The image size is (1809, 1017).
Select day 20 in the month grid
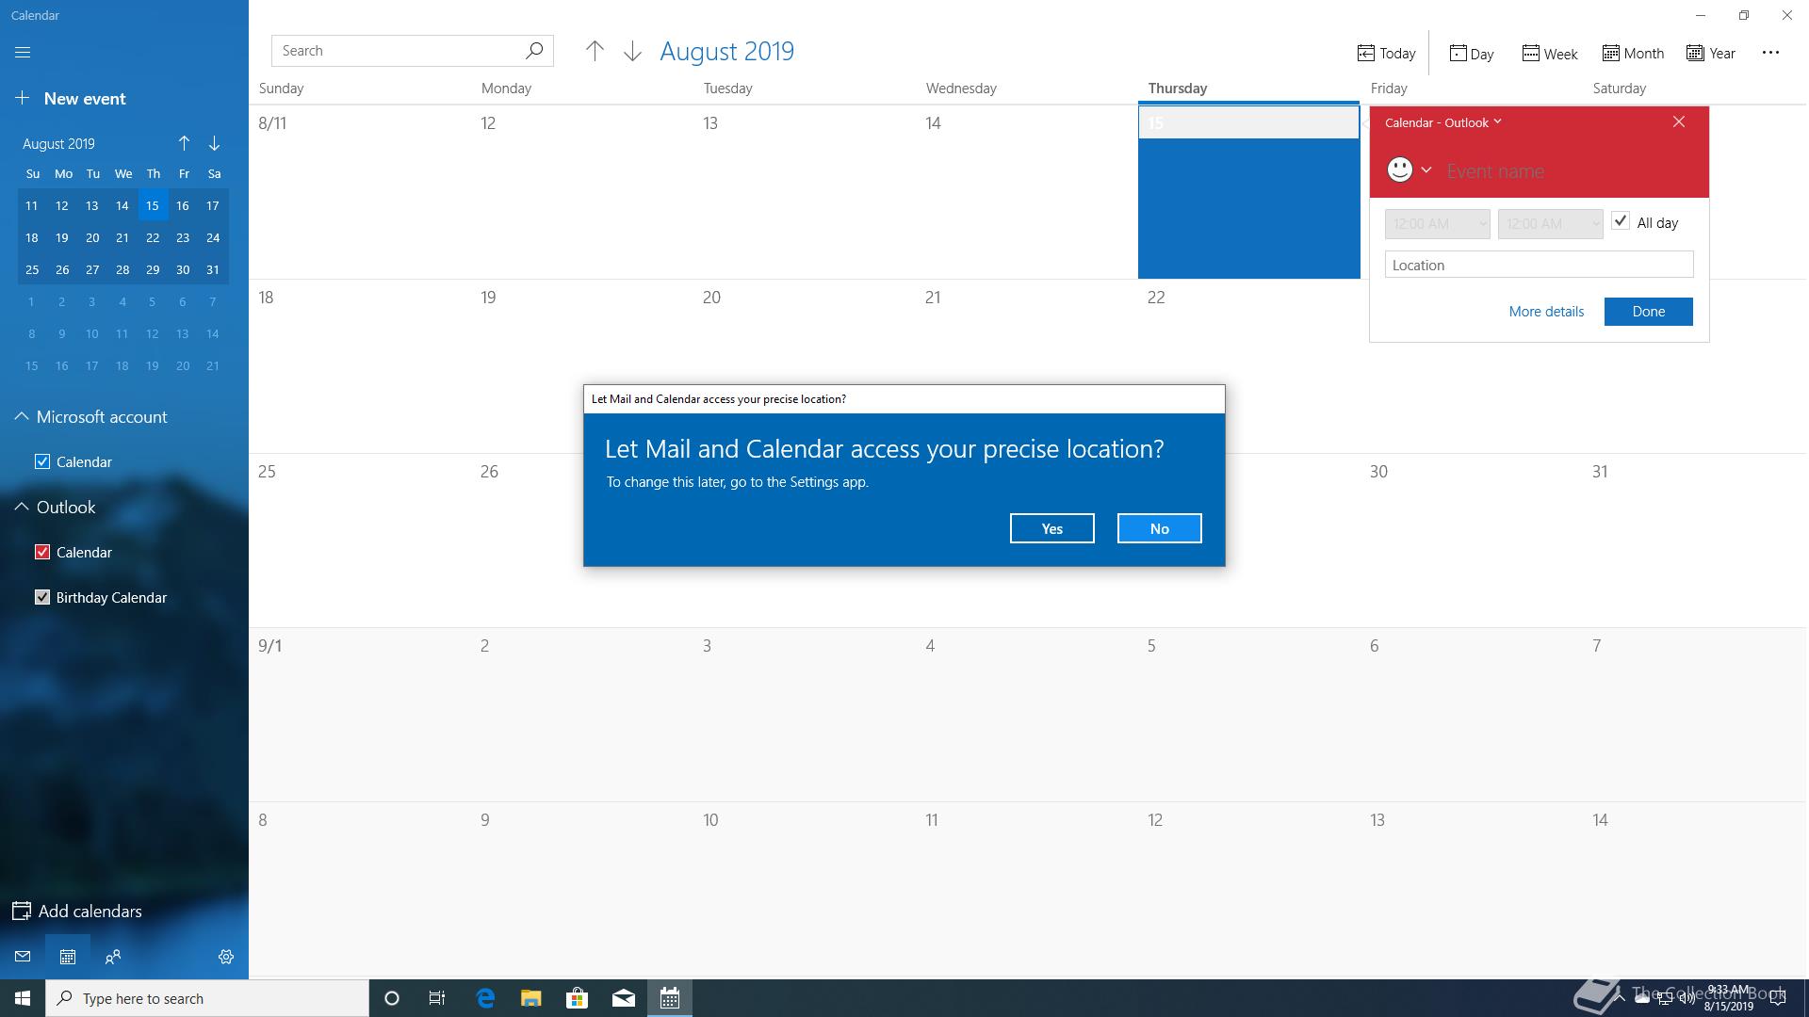[804, 365]
